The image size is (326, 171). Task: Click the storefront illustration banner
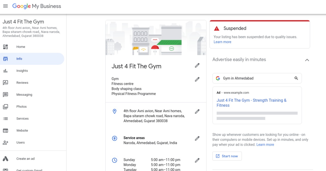156,38
